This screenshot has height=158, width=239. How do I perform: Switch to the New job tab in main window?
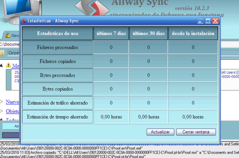pyautogui.click(x=11, y=35)
